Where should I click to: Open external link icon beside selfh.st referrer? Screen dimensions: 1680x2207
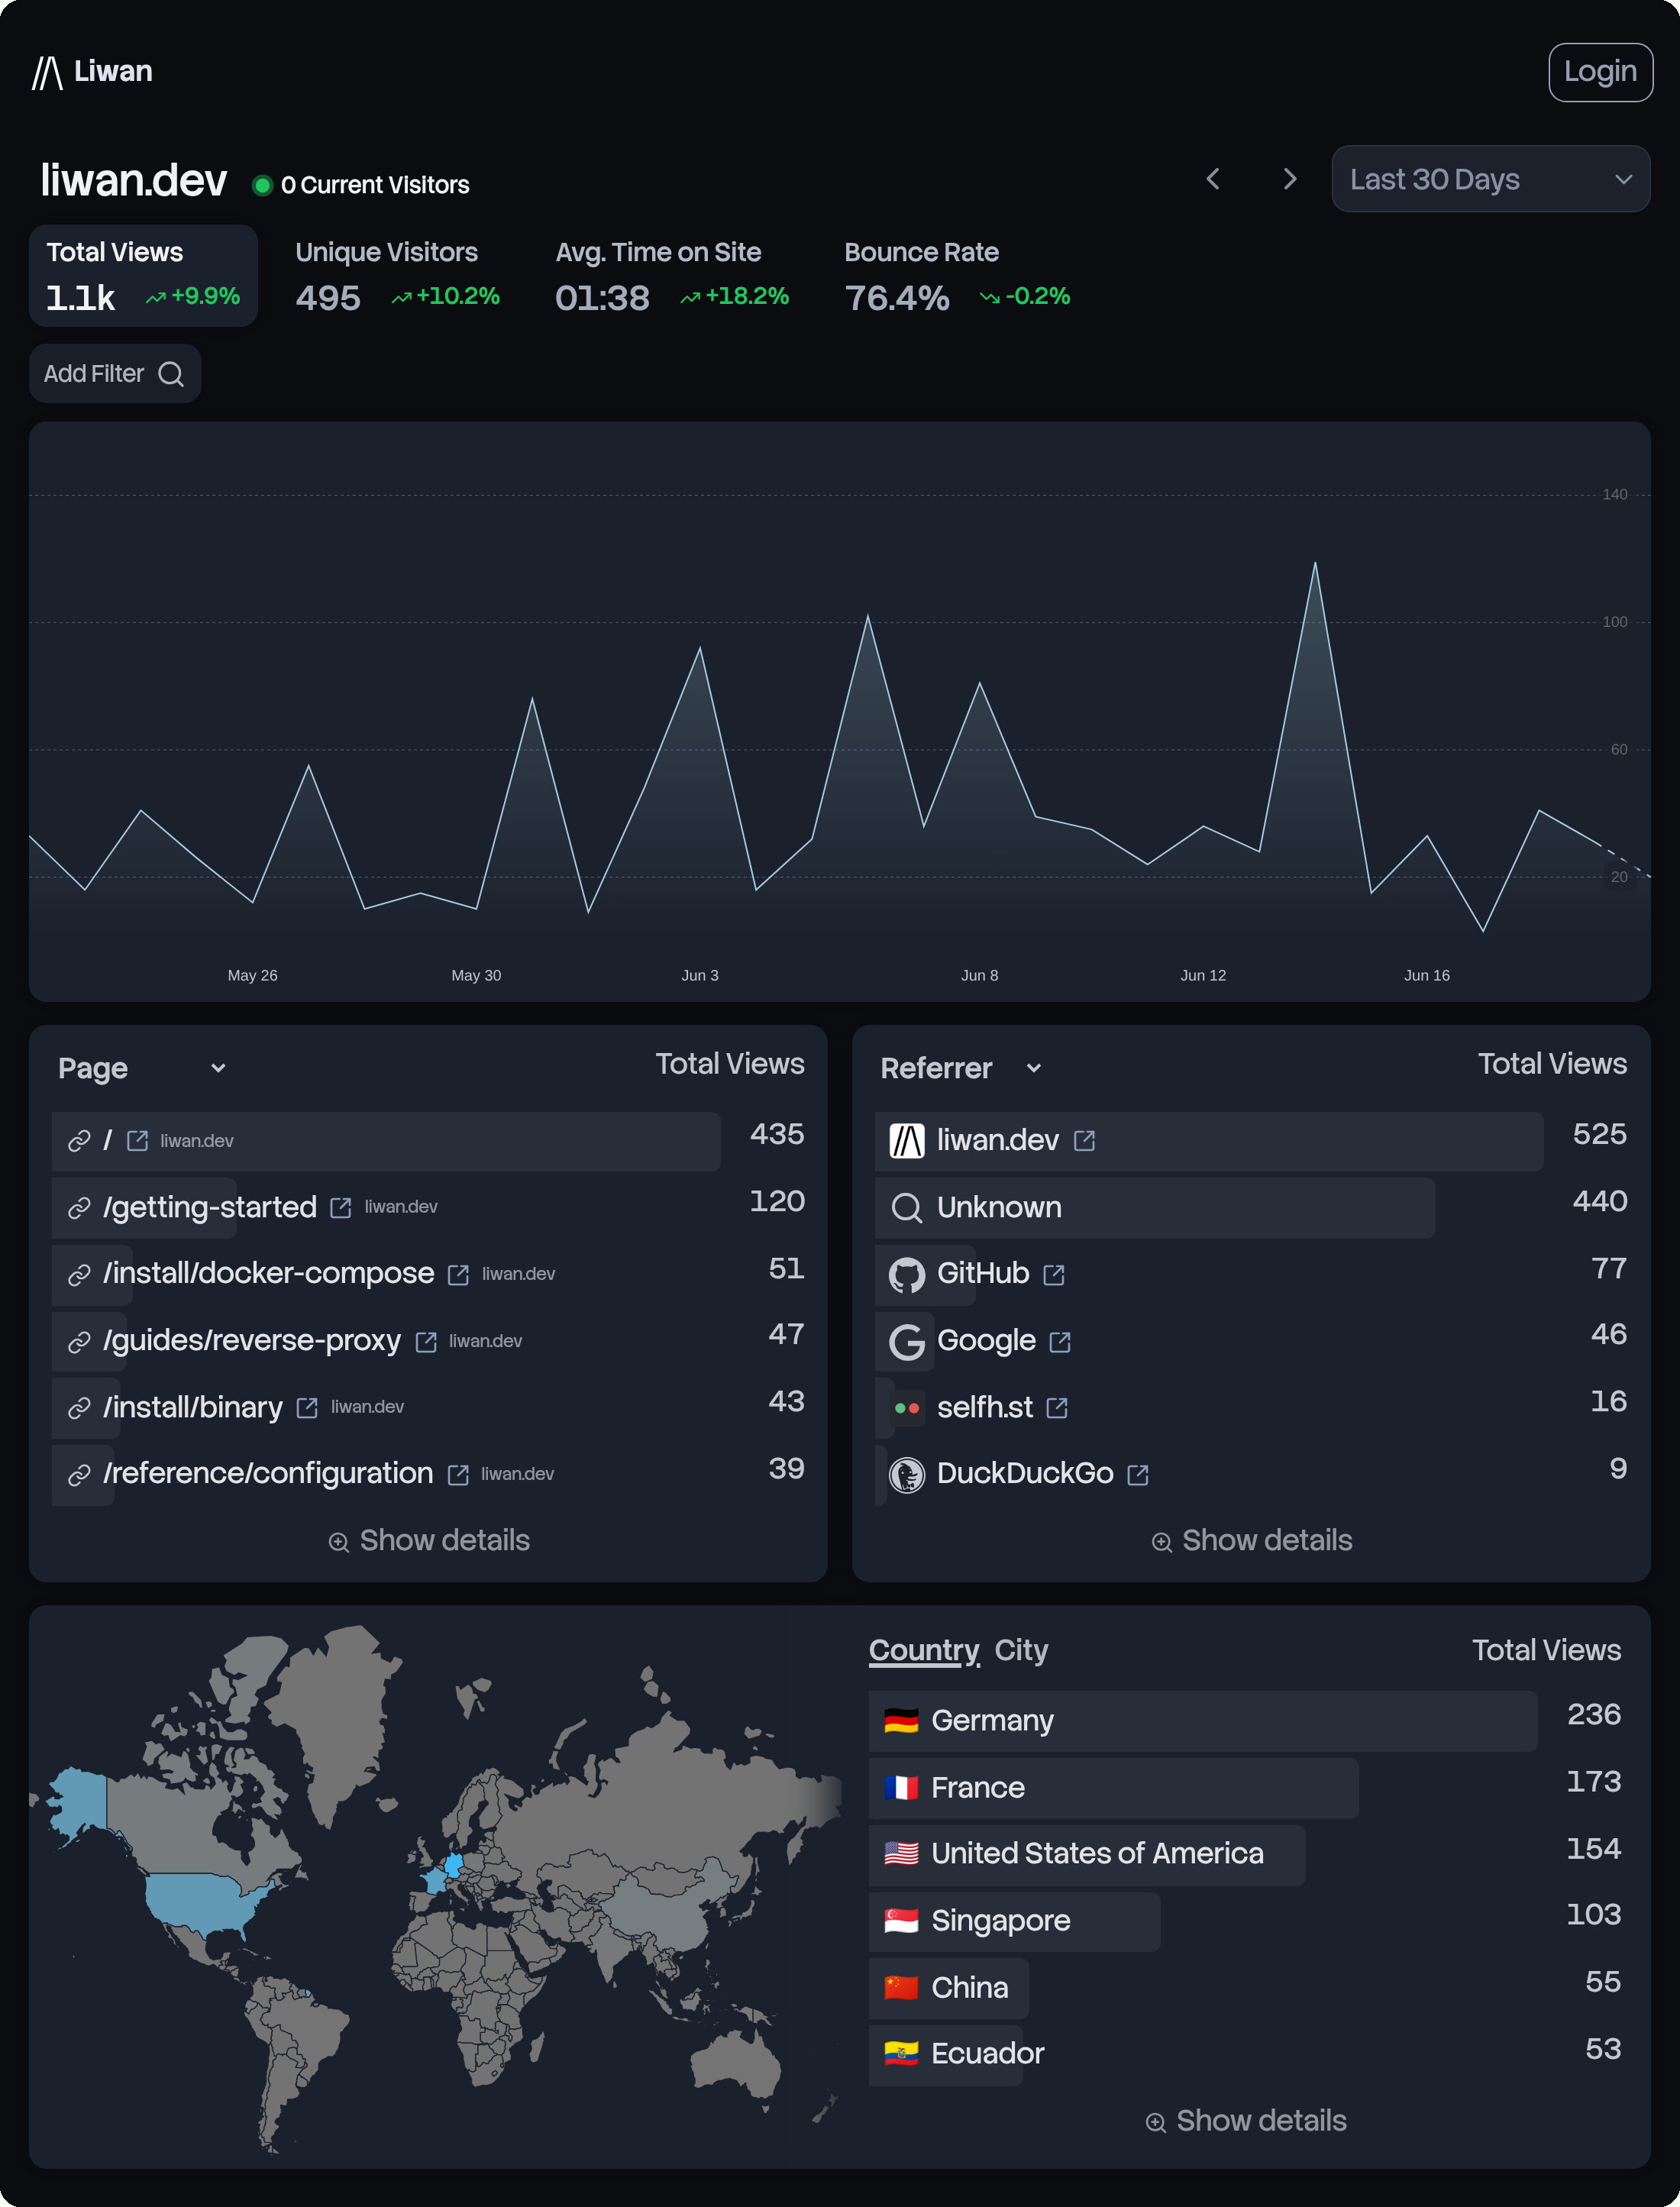coord(1058,1408)
